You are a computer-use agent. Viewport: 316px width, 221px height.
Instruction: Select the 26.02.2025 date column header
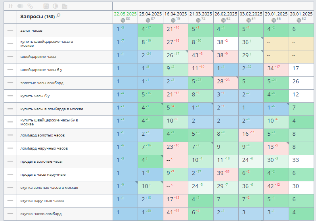pos(226,14)
